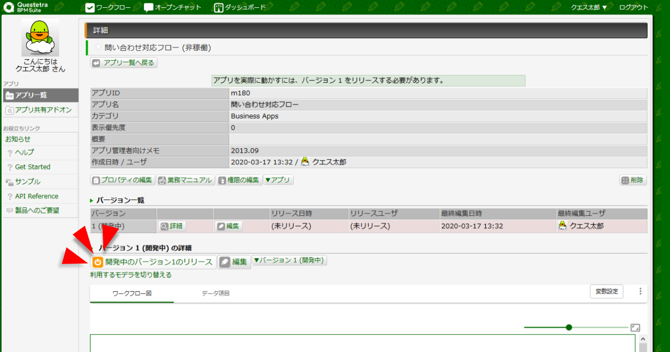Click the 1 (開発中) version cell
The image size is (670, 352).
click(x=123, y=226)
